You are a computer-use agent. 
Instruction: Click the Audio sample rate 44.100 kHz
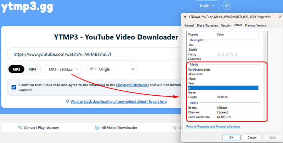[x=223, y=117]
